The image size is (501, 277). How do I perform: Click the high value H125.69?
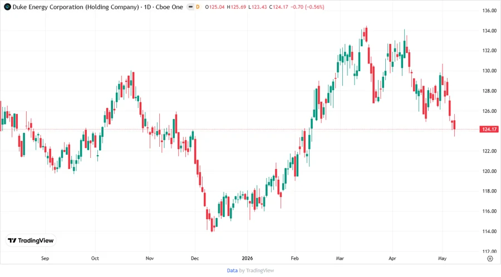pos(237,7)
